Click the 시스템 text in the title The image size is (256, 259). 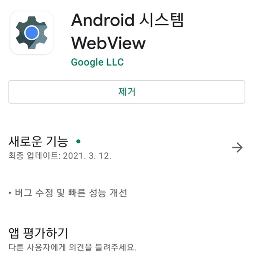pos(162,20)
